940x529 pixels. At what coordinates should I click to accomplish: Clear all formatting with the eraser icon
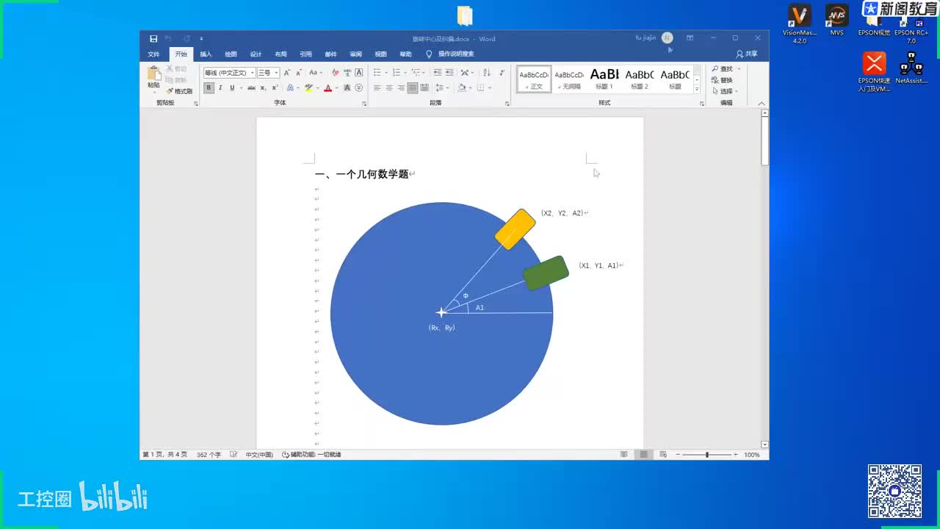[x=336, y=73]
